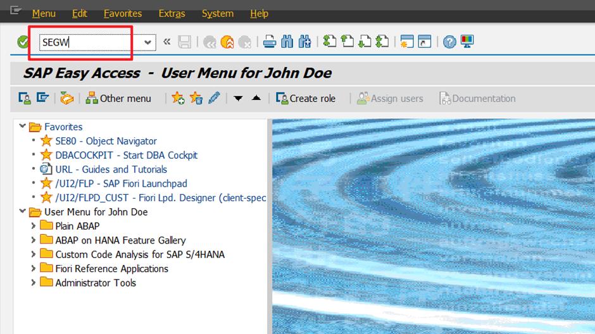Select the Administrator Tools folder label

tap(96, 283)
